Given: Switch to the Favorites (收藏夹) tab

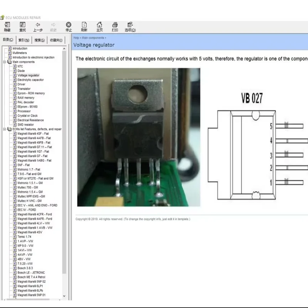Looking at the screenshot, I should click(56, 40).
